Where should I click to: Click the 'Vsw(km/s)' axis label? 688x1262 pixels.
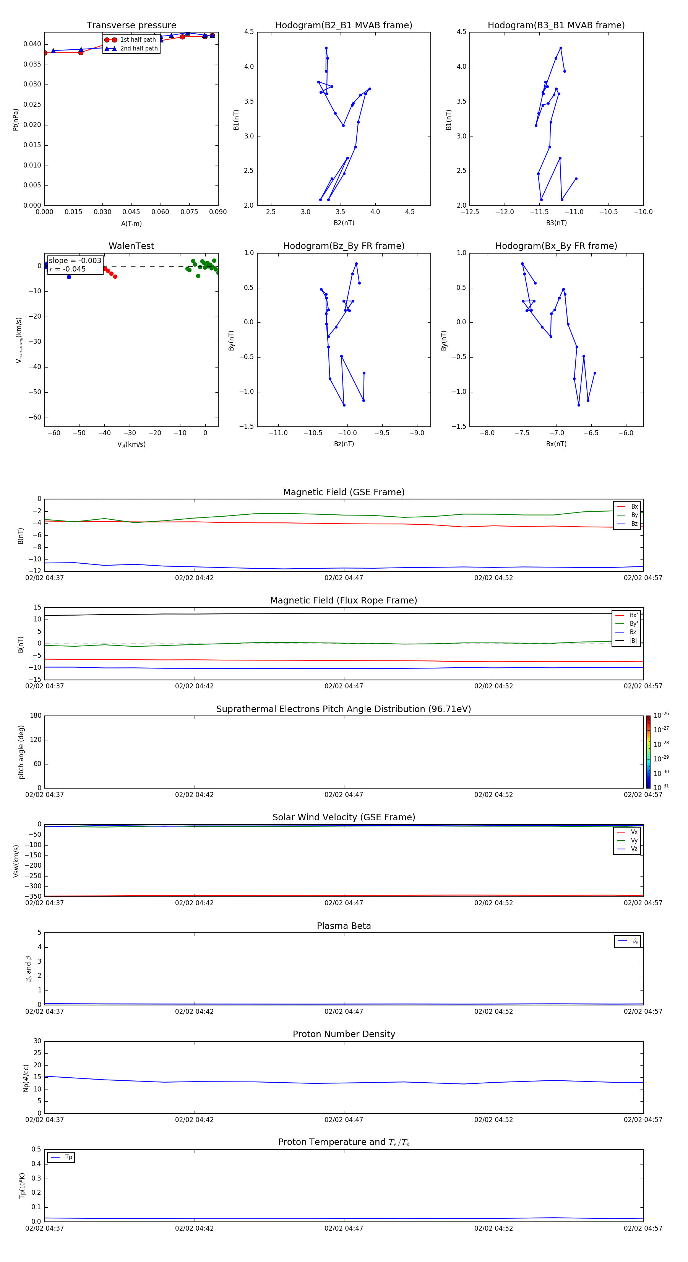pyautogui.click(x=16, y=860)
